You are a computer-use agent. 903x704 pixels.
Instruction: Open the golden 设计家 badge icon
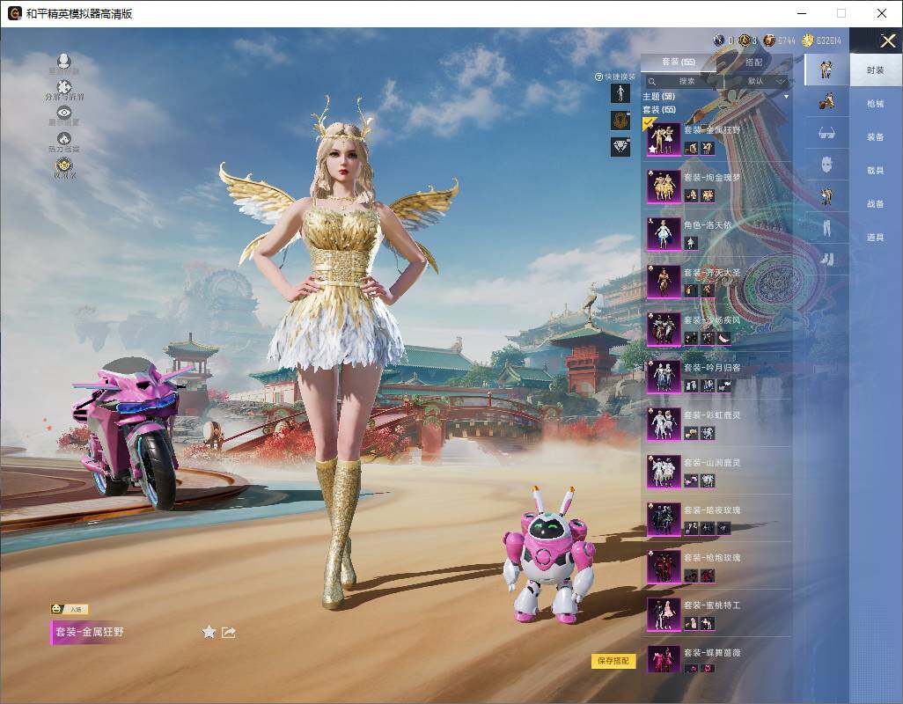point(64,165)
